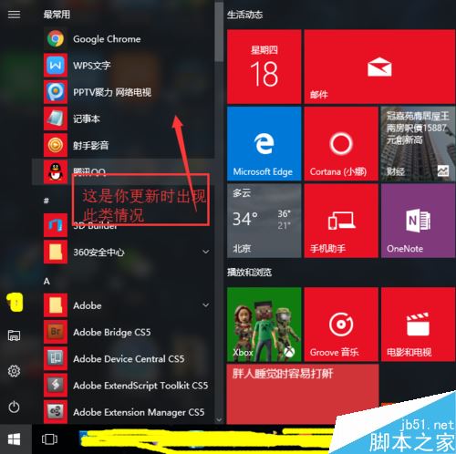Open Settings gear in Start sidebar
Viewport: 456px width, 454px height.
tap(14, 371)
